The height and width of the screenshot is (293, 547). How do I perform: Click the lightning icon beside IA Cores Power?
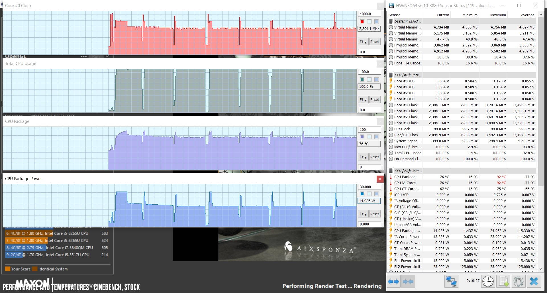(391, 237)
